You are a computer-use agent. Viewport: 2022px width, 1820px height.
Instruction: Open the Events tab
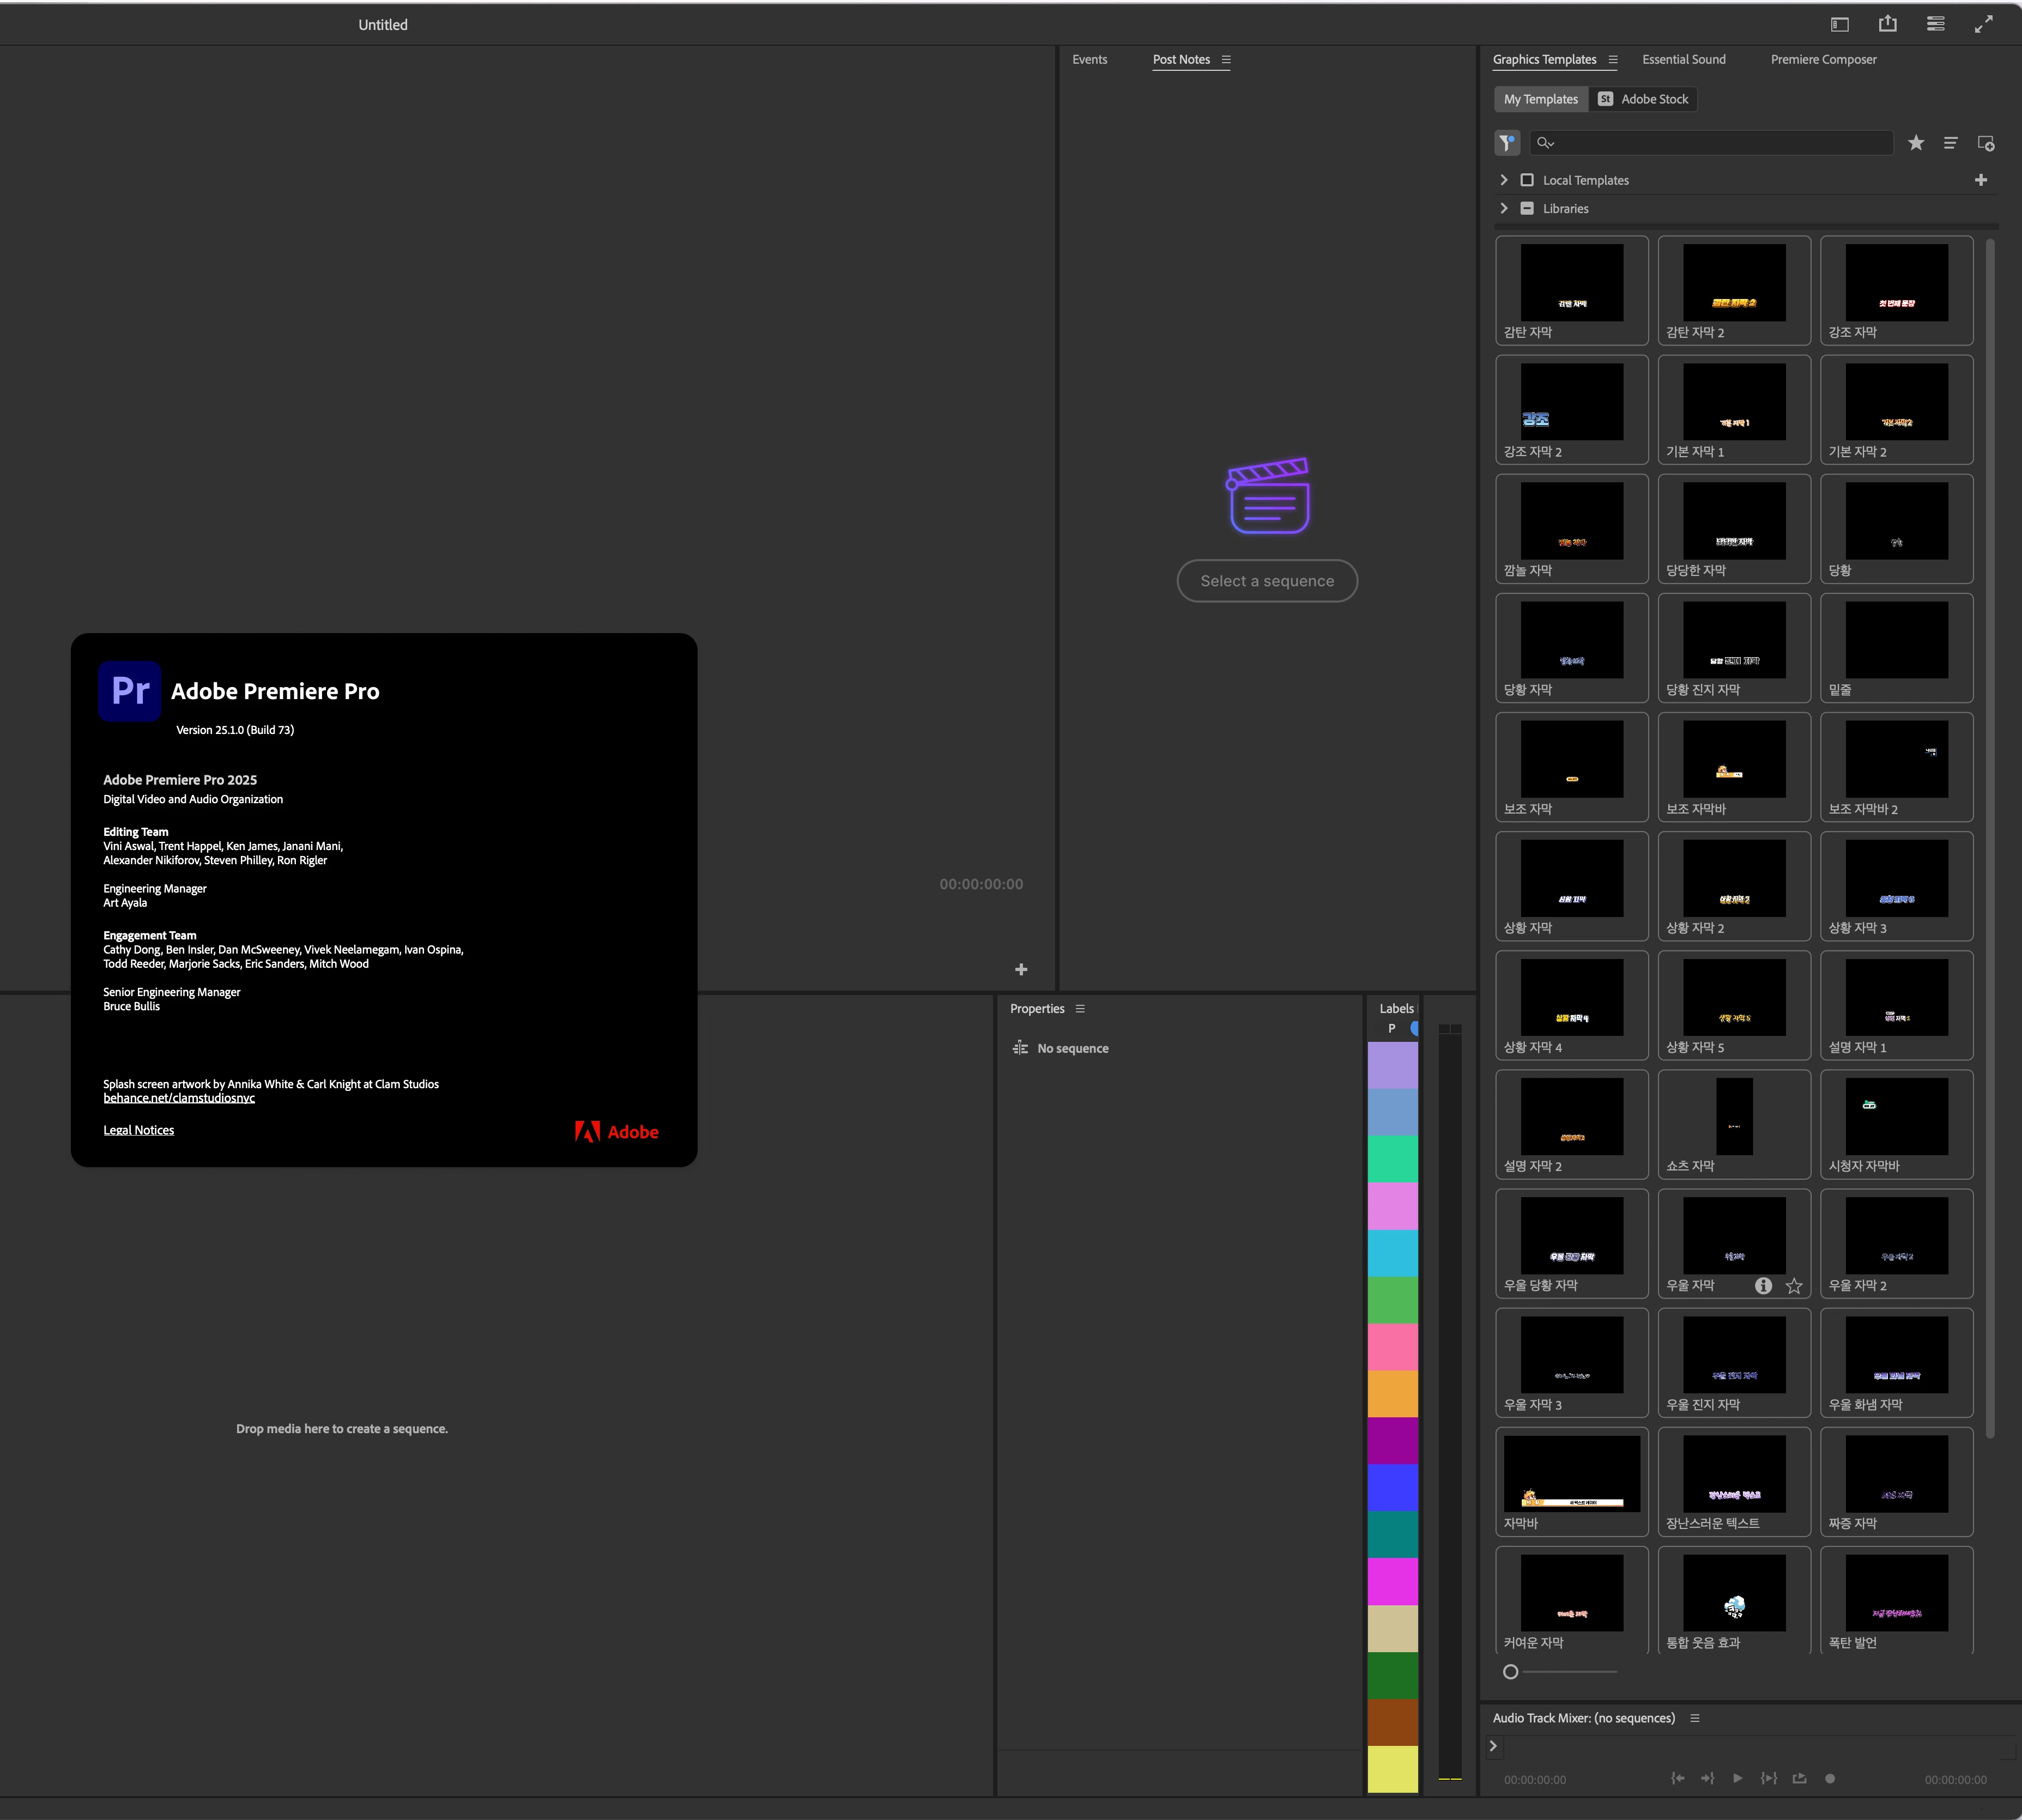(x=1089, y=59)
